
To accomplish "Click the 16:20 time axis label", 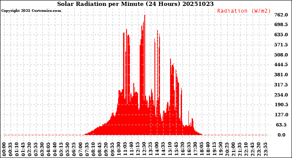I will coord(182,150).
